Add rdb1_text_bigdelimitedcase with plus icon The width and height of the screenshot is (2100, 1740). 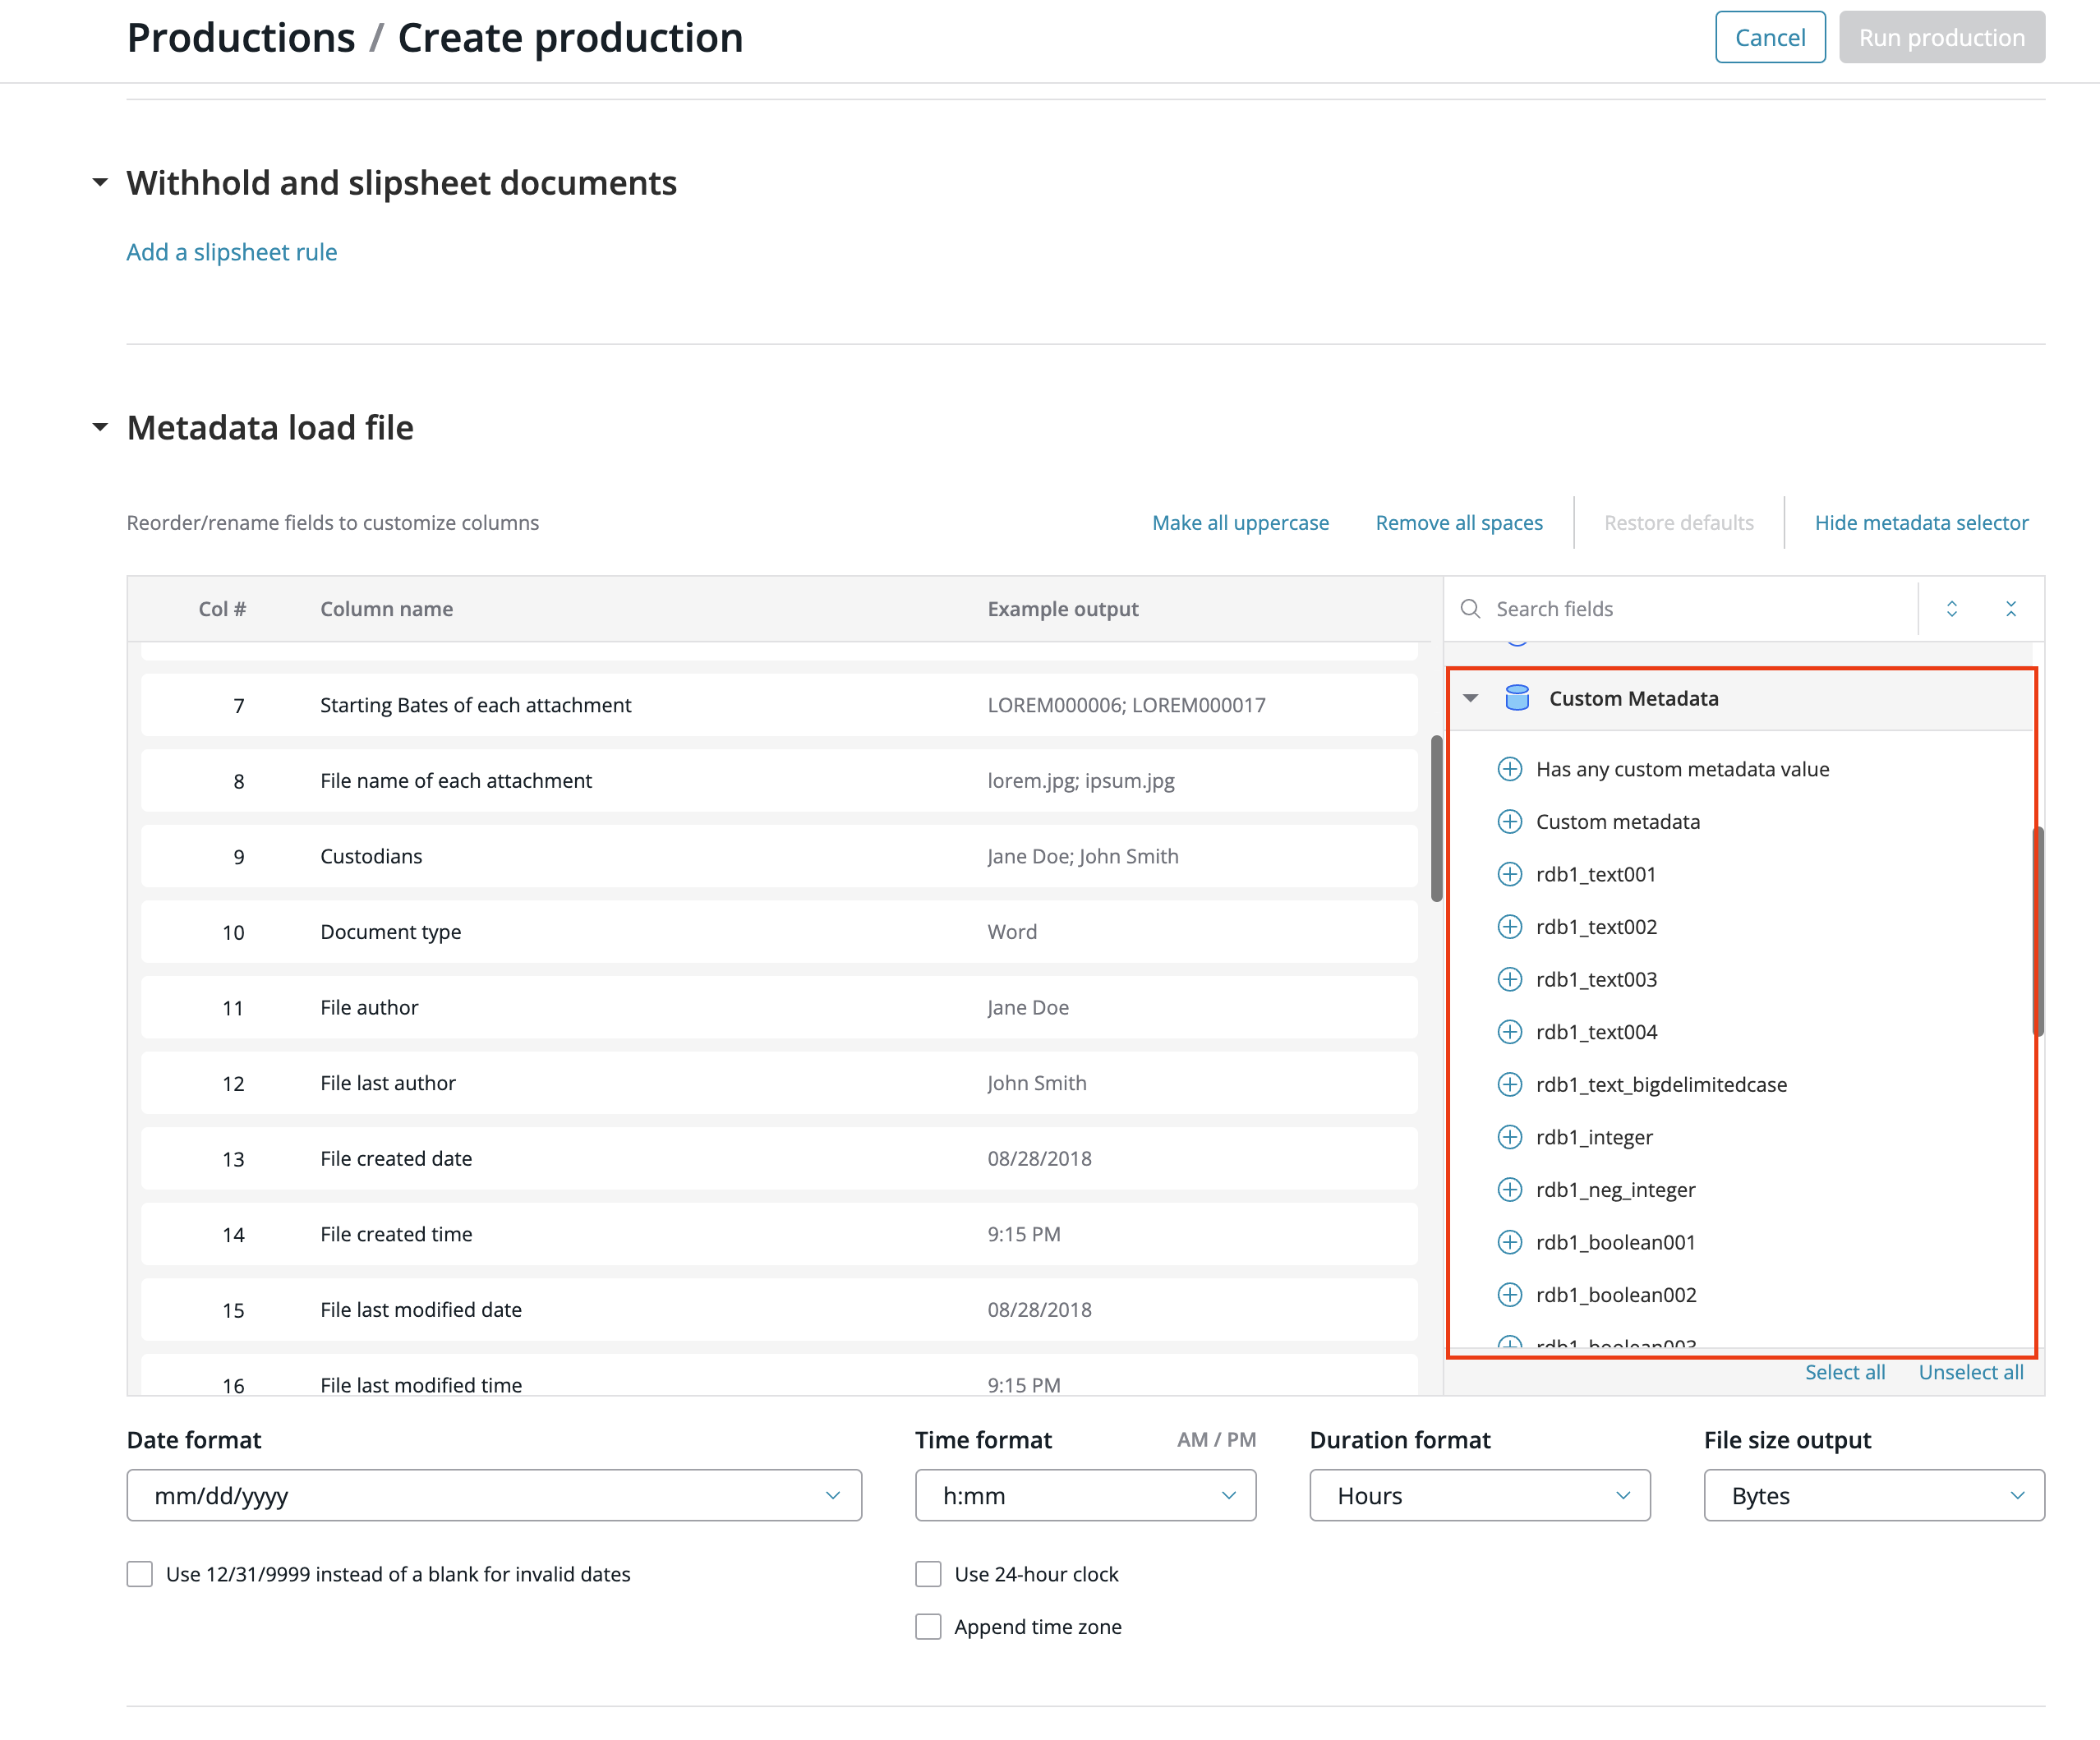pyautogui.click(x=1509, y=1084)
